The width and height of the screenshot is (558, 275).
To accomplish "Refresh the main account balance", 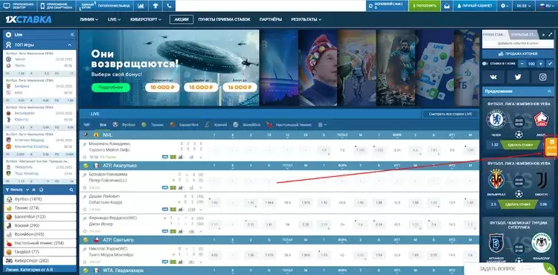I will [x=371, y=6].
